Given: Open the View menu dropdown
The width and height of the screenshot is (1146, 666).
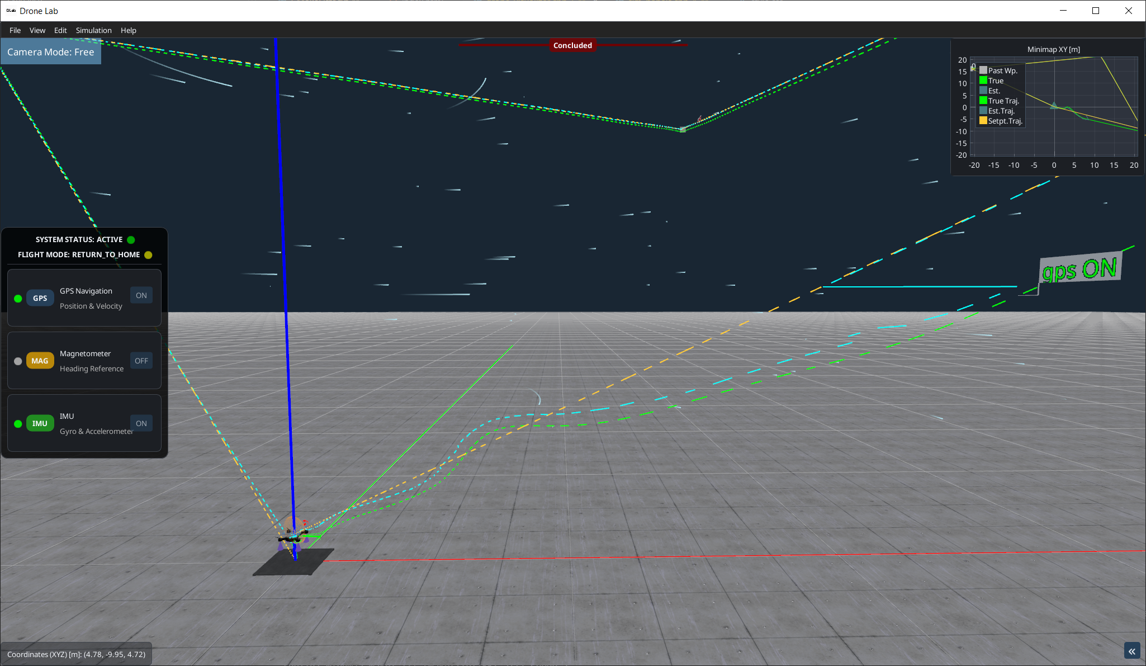Looking at the screenshot, I should 37,30.
